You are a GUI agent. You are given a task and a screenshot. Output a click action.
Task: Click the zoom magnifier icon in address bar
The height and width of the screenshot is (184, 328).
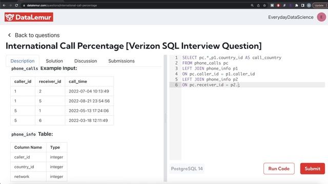252,6
